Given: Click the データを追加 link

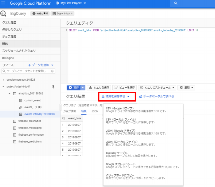Looking at the screenshot, I should (39, 65).
